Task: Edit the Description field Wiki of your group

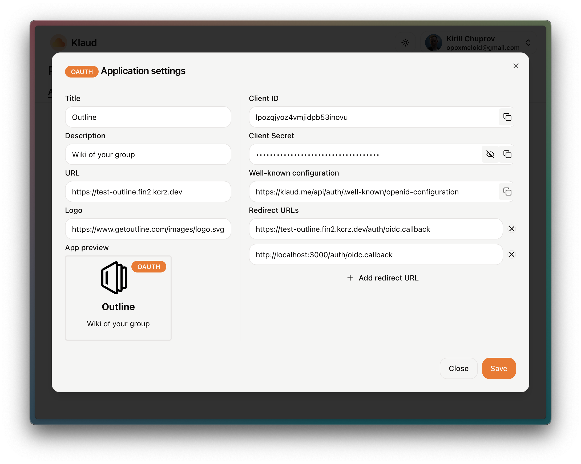Action: tap(148, 154)
